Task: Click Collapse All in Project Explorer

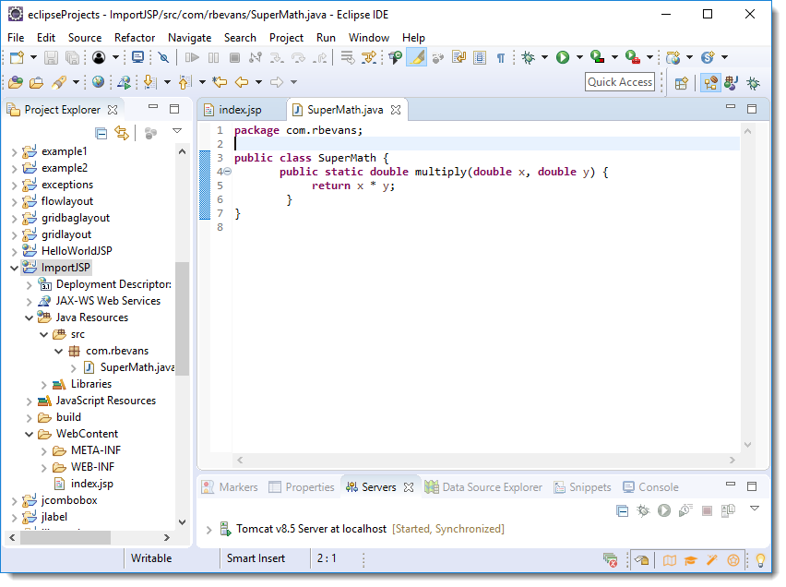Action: point(101,134)
